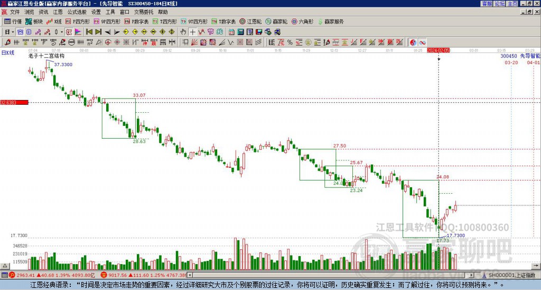This screenshot has height=290, width=541.
Task: Open the 帮助 menu
Action: pos(163,12)
